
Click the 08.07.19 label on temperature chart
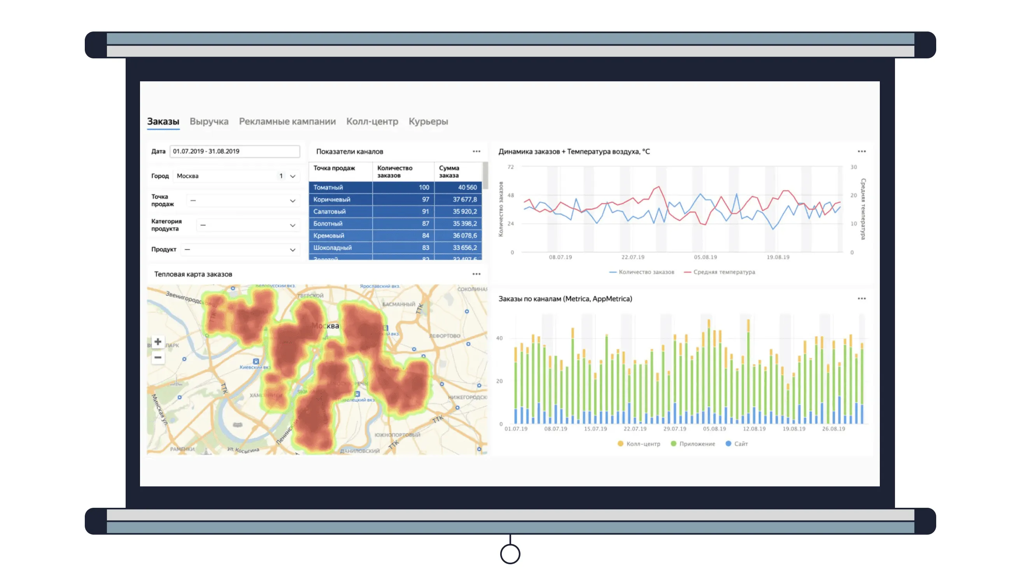coord(560,257)
